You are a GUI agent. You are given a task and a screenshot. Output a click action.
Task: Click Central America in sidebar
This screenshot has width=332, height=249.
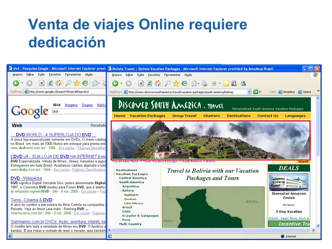133,178
